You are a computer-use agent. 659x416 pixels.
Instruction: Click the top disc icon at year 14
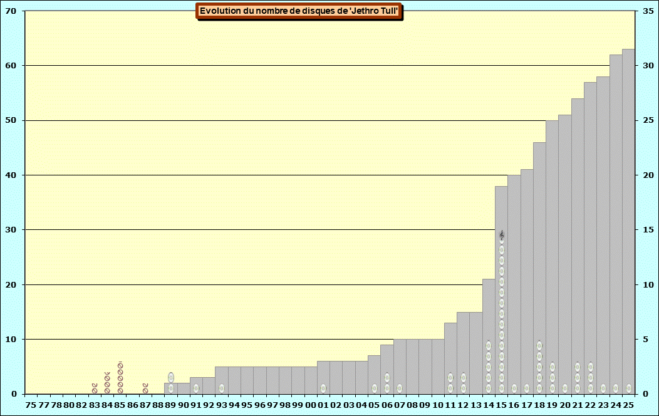(489, 345)
